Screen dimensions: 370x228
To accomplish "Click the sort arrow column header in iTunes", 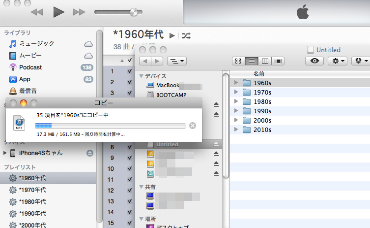I will 122,61.
